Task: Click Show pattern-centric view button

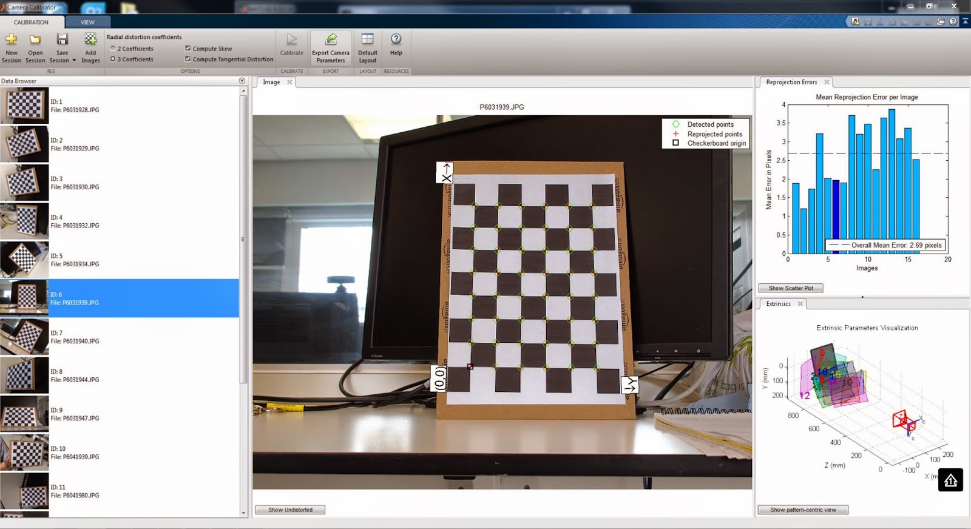Action: tap(803, 510)
